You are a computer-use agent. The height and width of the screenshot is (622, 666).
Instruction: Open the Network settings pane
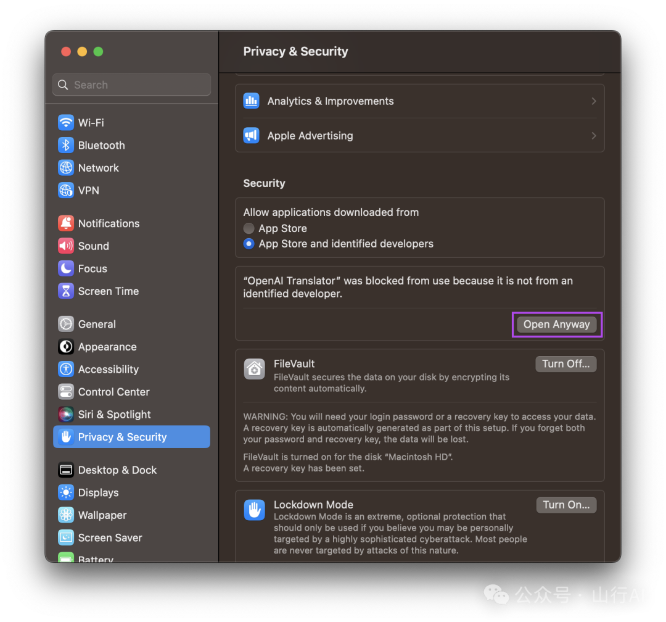click(132, 167)
